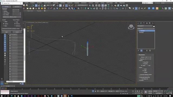Toggle Smooth checkbox in Parameters
The width and height of the screenshot is (173, 97).
139,80
